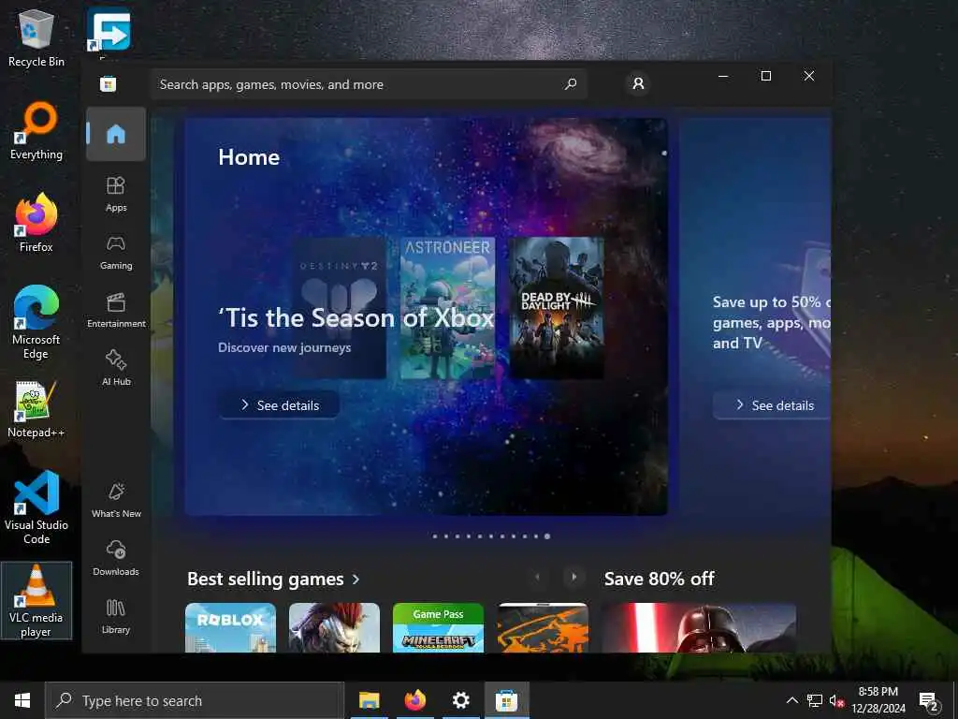Screen dimensions: 958x719
Task: Select the last carousel page dot
Action: coord(547,536)
